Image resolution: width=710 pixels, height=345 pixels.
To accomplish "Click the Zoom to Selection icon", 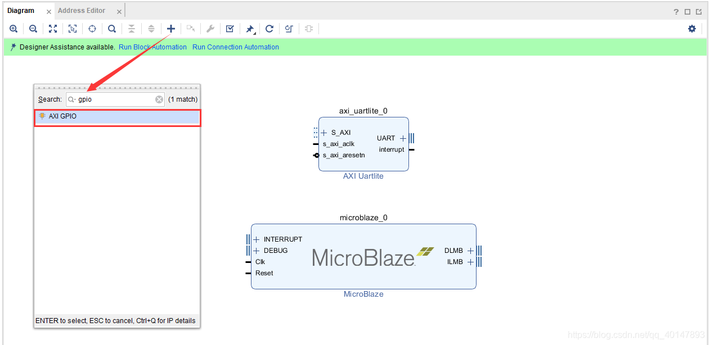I will [x=73, y=28].
